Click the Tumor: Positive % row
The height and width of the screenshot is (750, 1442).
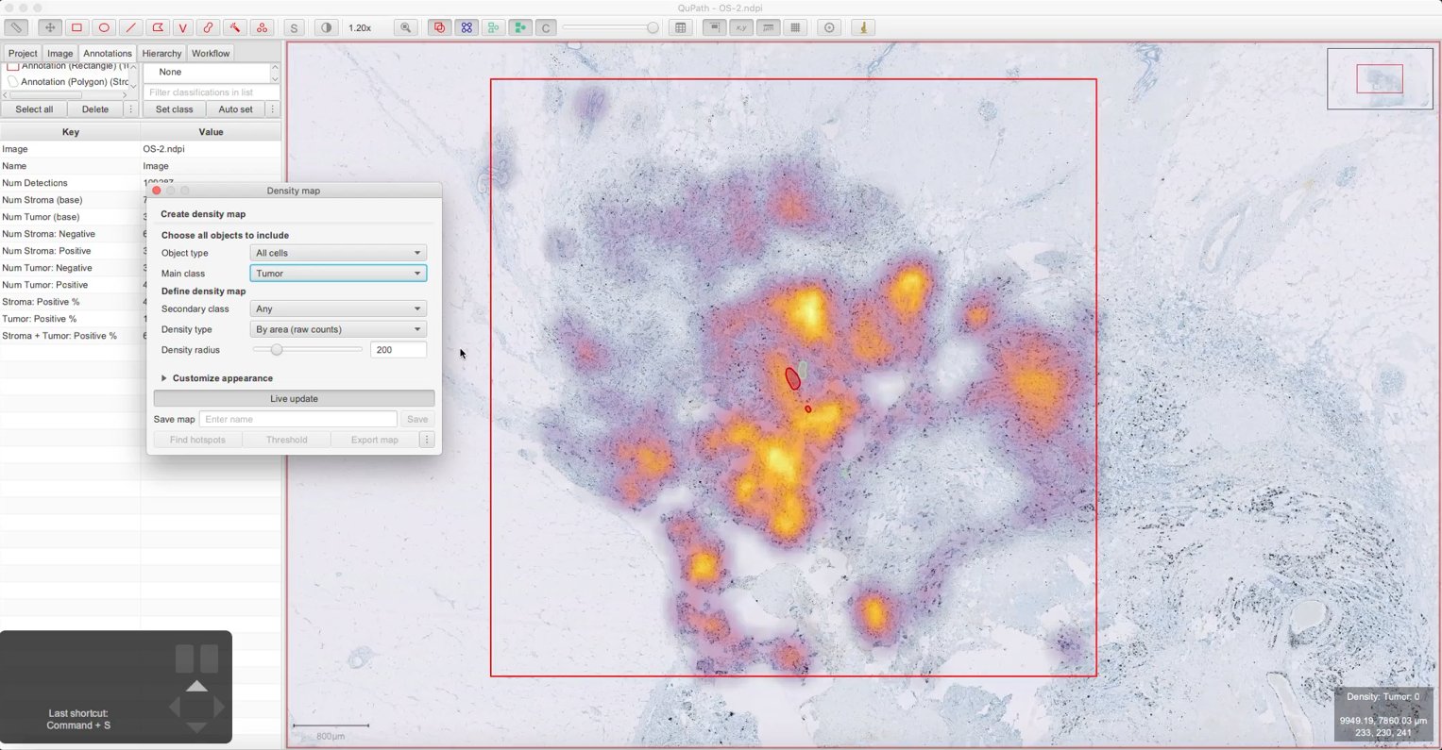click(x=141, y=319)
